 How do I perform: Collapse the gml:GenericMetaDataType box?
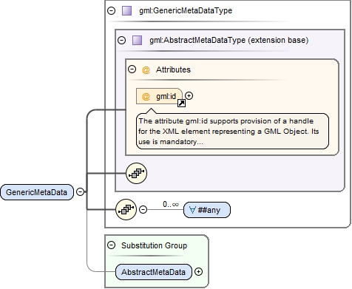112,10
